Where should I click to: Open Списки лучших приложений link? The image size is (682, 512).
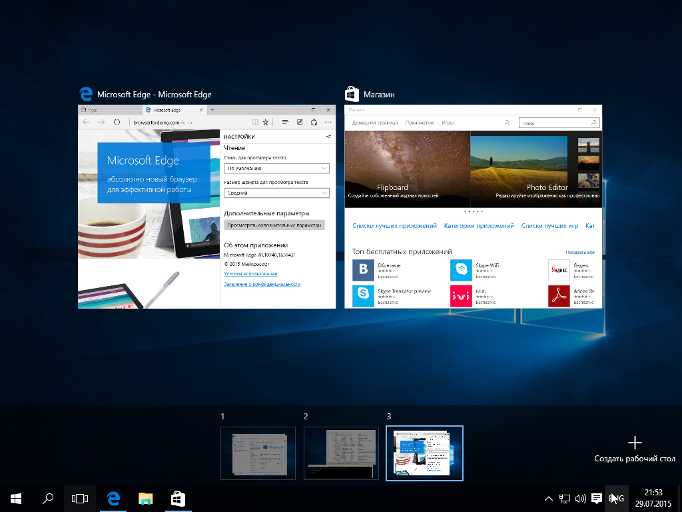coord(394,226)
